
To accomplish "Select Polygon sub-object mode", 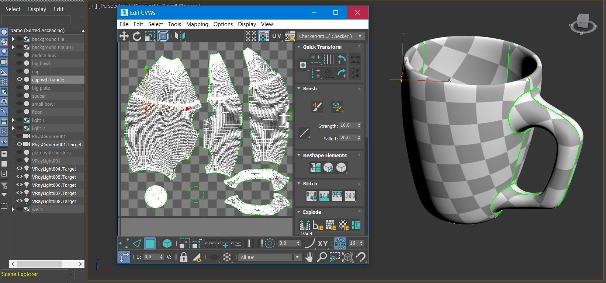I will (x=150, y=243).
